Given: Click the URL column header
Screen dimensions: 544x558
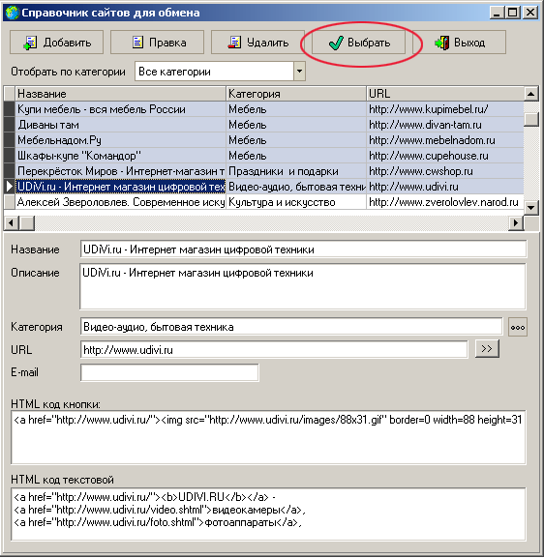Looking at the screenshot, I should [445, 94].
